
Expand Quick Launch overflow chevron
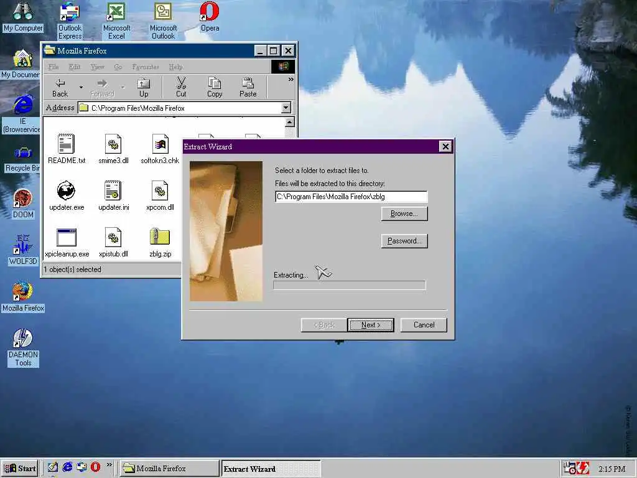pyautogui.click(x=109, y=464)
